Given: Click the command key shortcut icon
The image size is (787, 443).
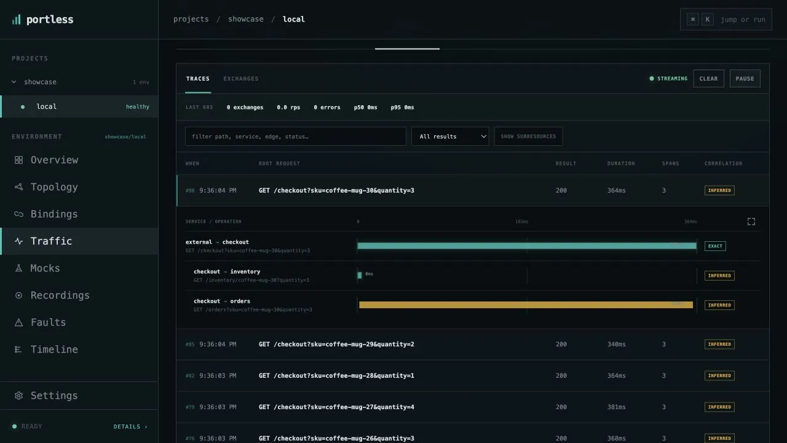Looking at the screenshot, I should coord(693,20).
